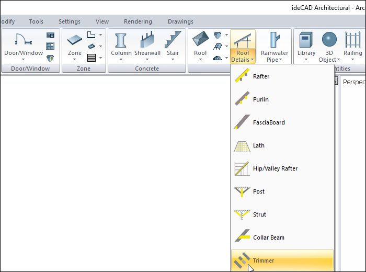Switch to the Drawings tab

180,21
